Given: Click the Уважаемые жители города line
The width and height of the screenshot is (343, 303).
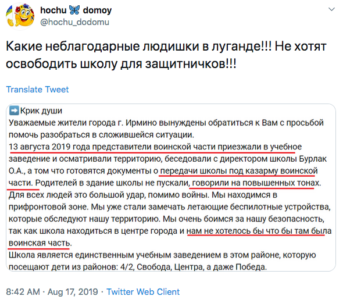Looking at the screenshot, I should pyautogui.click(x=166, y=123).
